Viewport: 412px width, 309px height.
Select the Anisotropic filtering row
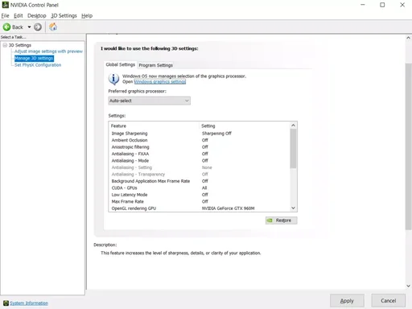(x=200, y=147)
